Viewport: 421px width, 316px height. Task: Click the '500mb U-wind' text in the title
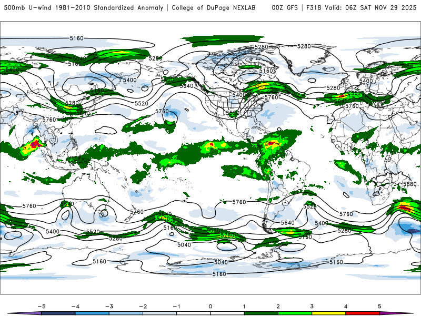(28, 7)
